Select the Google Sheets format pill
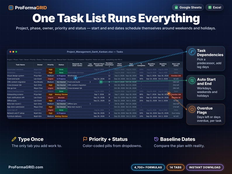The height and width of the screenshot is (174, 232). click(188, 7)
